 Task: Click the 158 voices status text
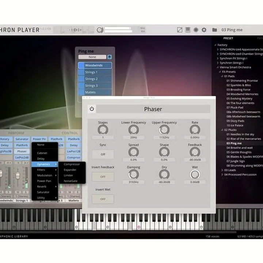pyautogui.click(x=212, y=236)
